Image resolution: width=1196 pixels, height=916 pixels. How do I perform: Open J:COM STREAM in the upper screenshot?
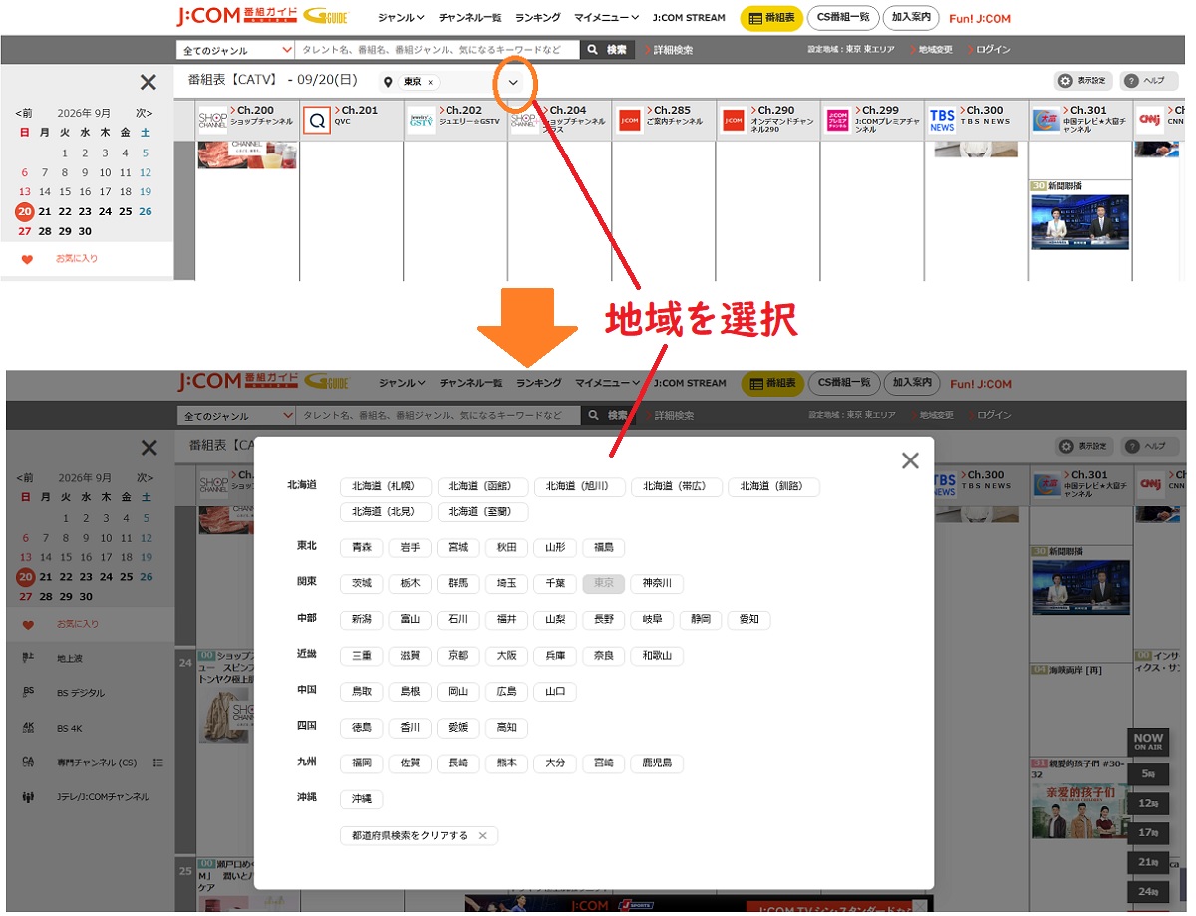tap(689, 18)
